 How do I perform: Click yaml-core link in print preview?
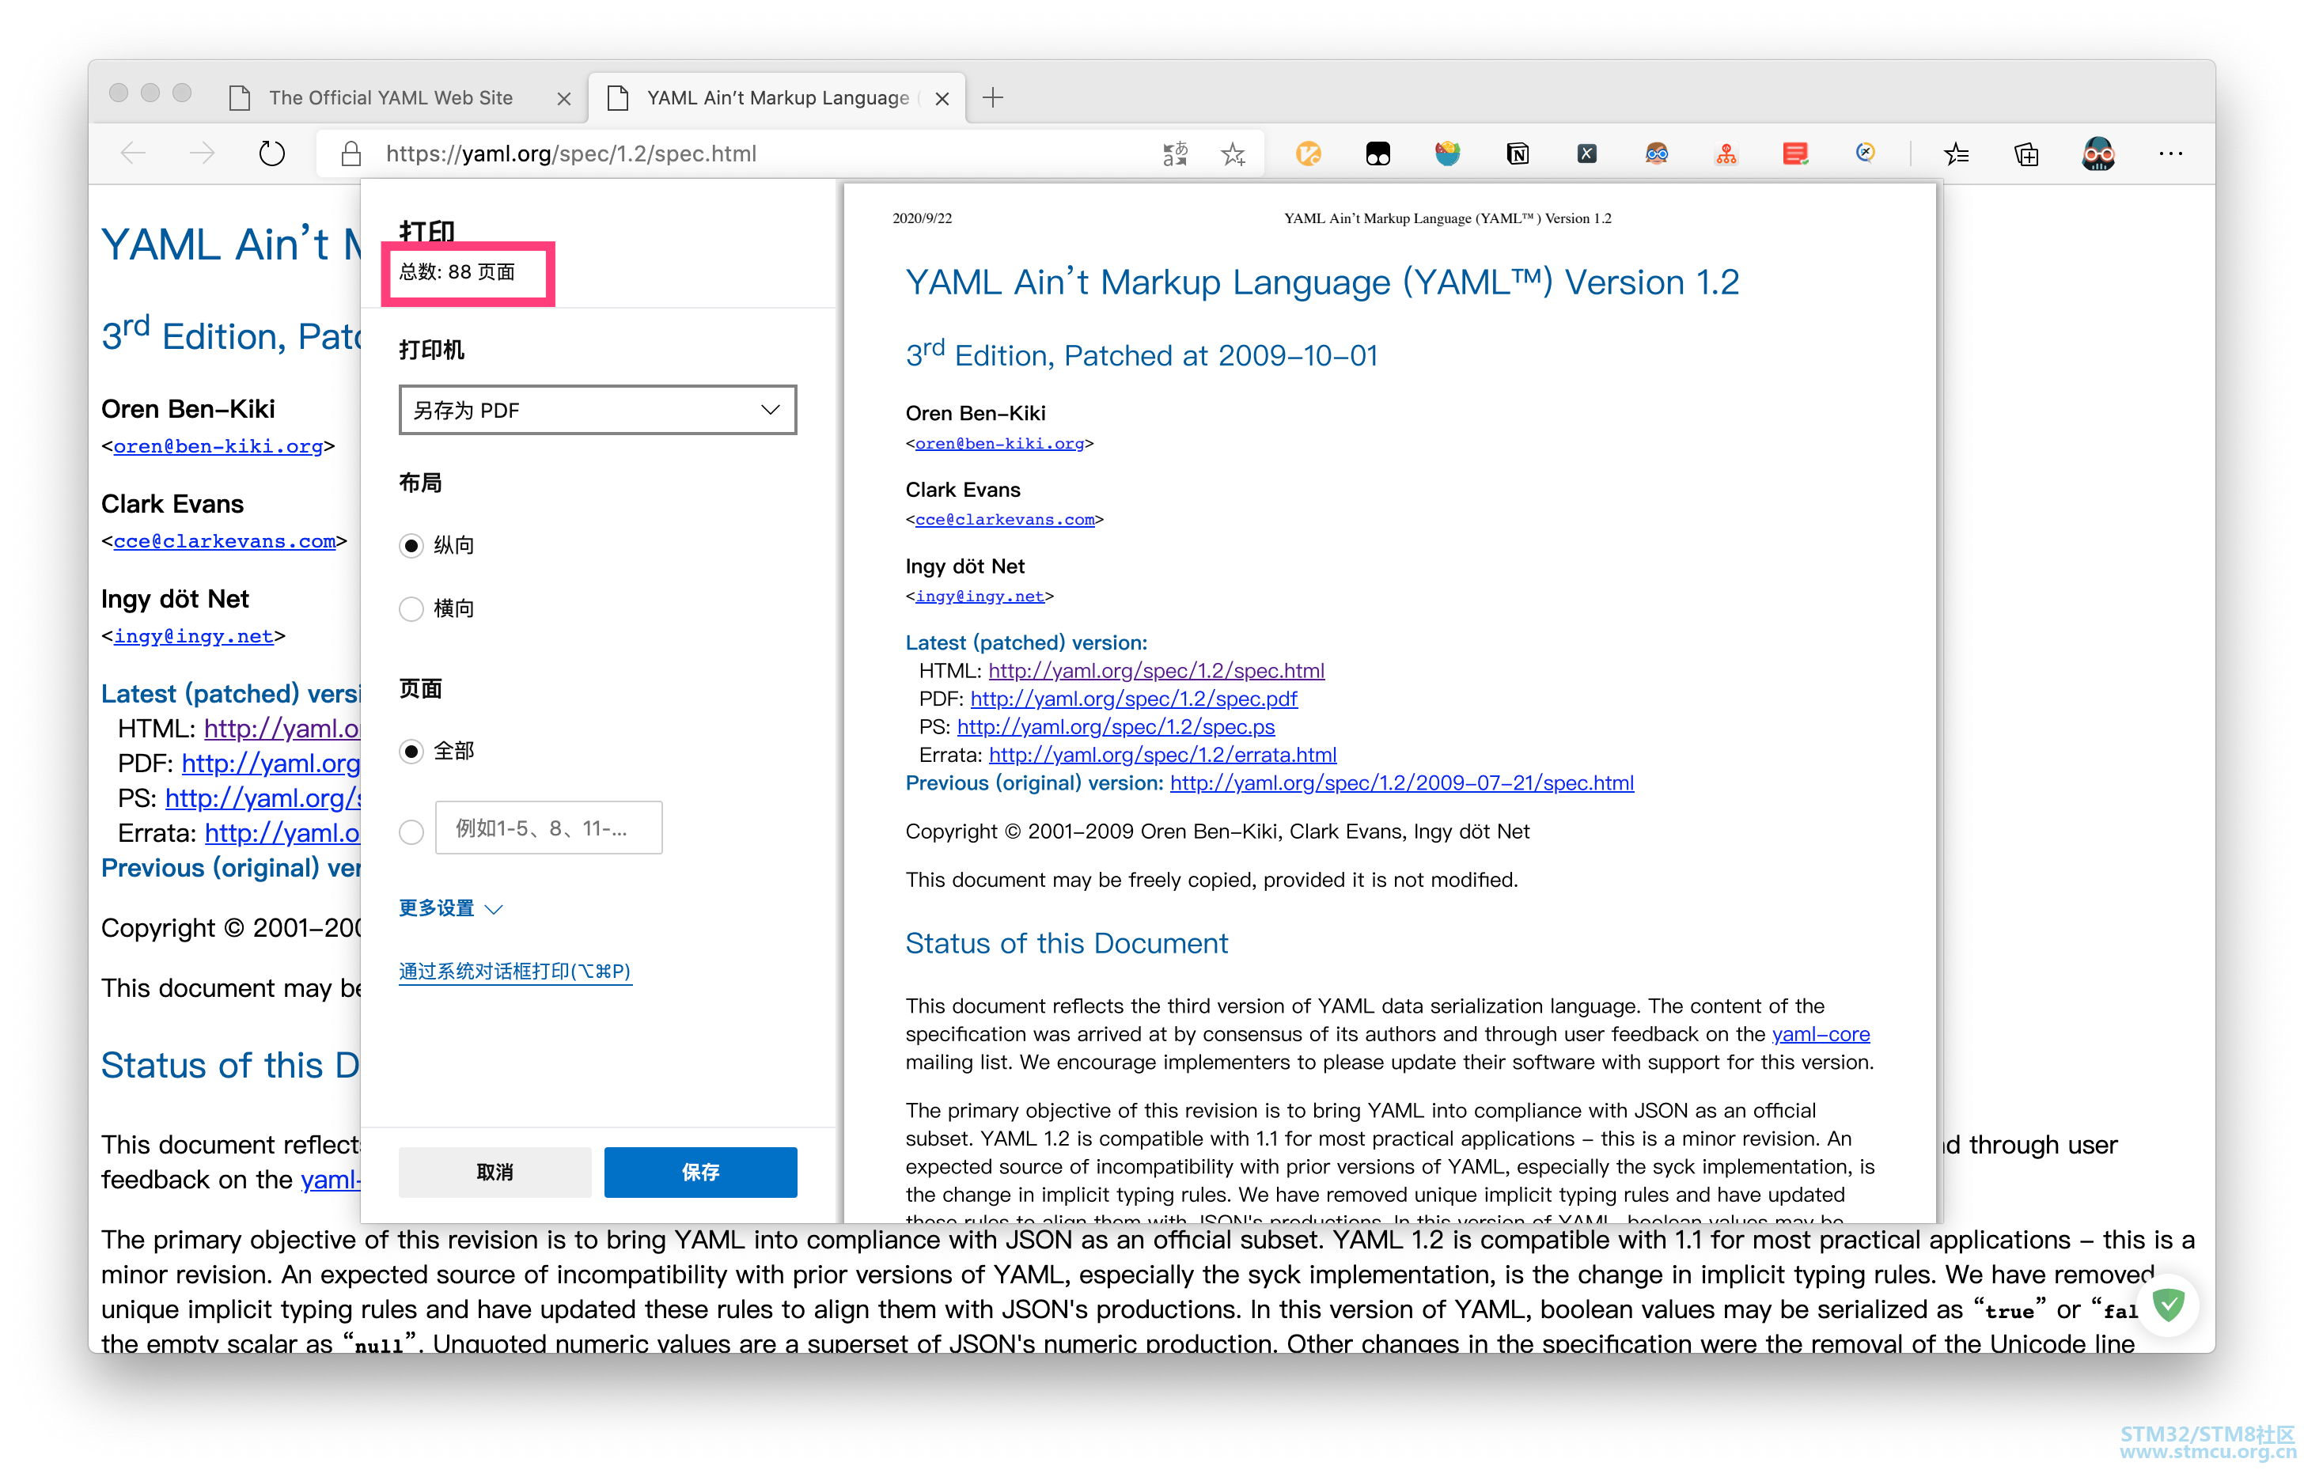point(1821,1035)
